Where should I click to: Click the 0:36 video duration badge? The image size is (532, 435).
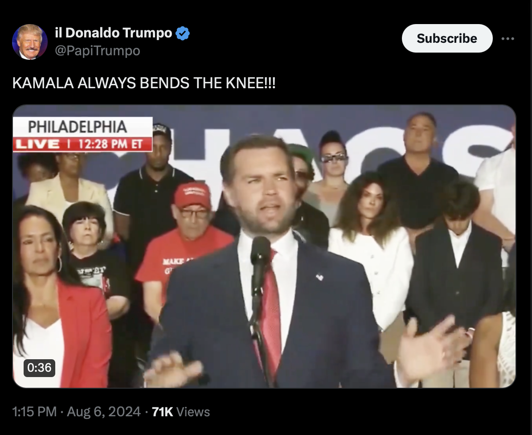(39, 368)
